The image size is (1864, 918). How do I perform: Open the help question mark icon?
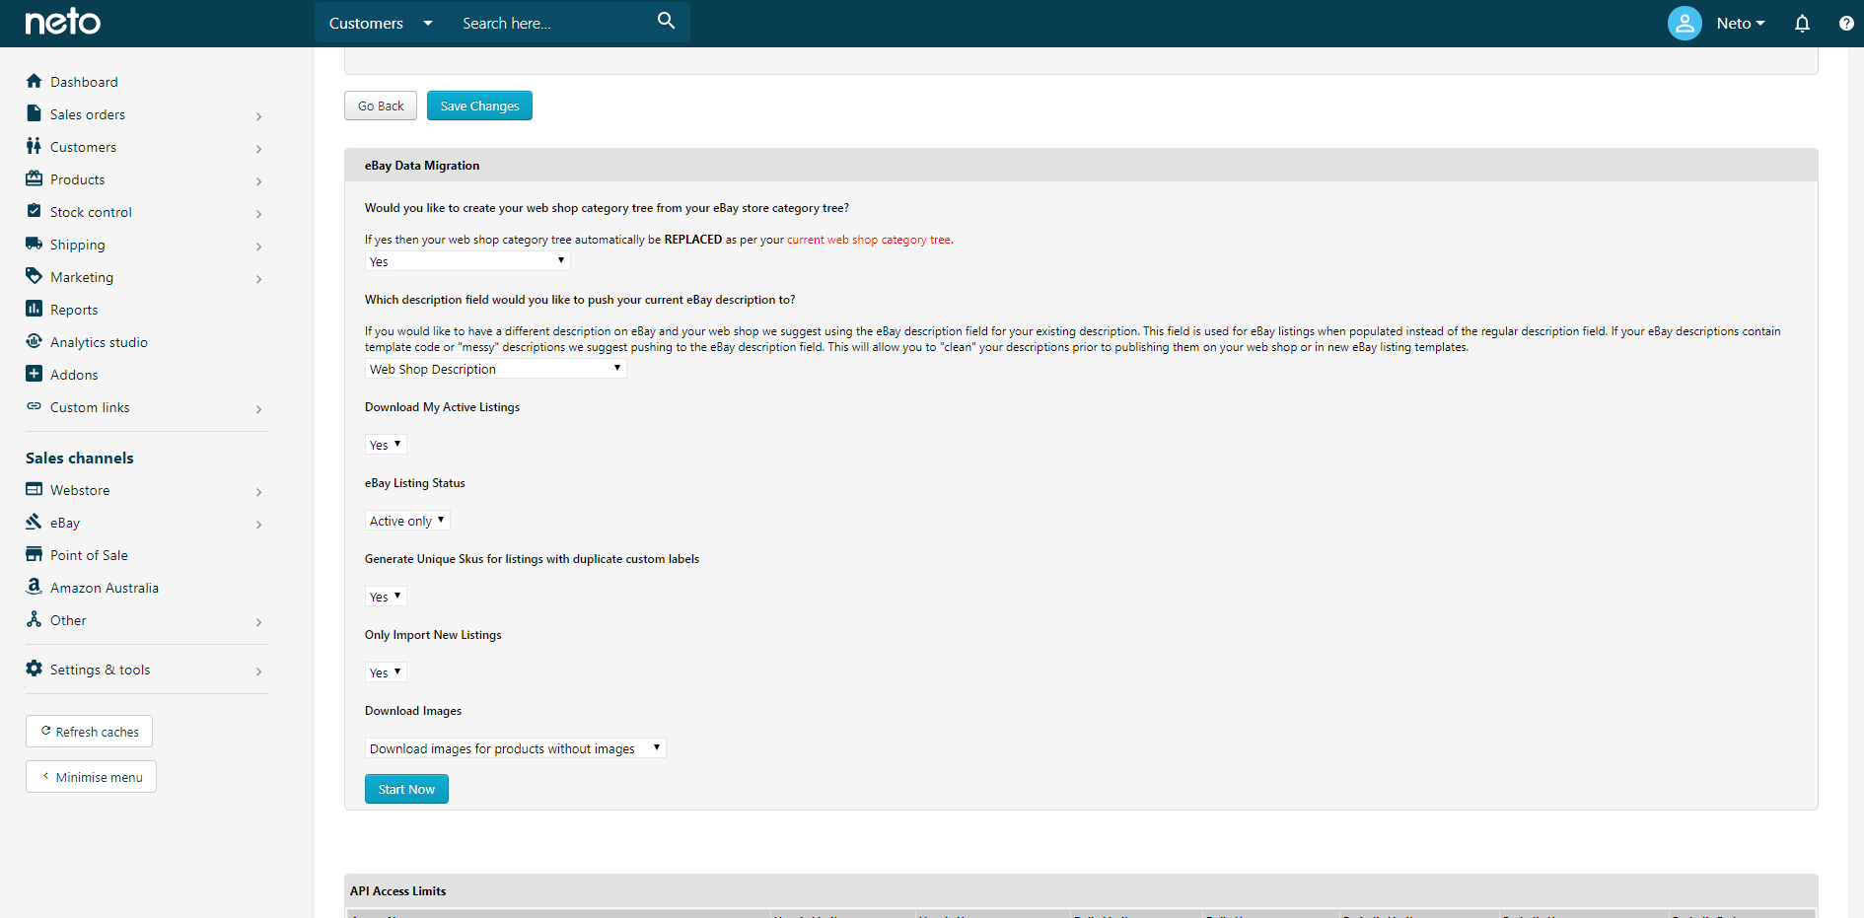(1846, 23)
